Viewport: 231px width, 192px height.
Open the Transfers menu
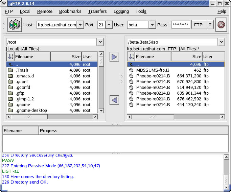pyautogui.click(x=97, y=11)
